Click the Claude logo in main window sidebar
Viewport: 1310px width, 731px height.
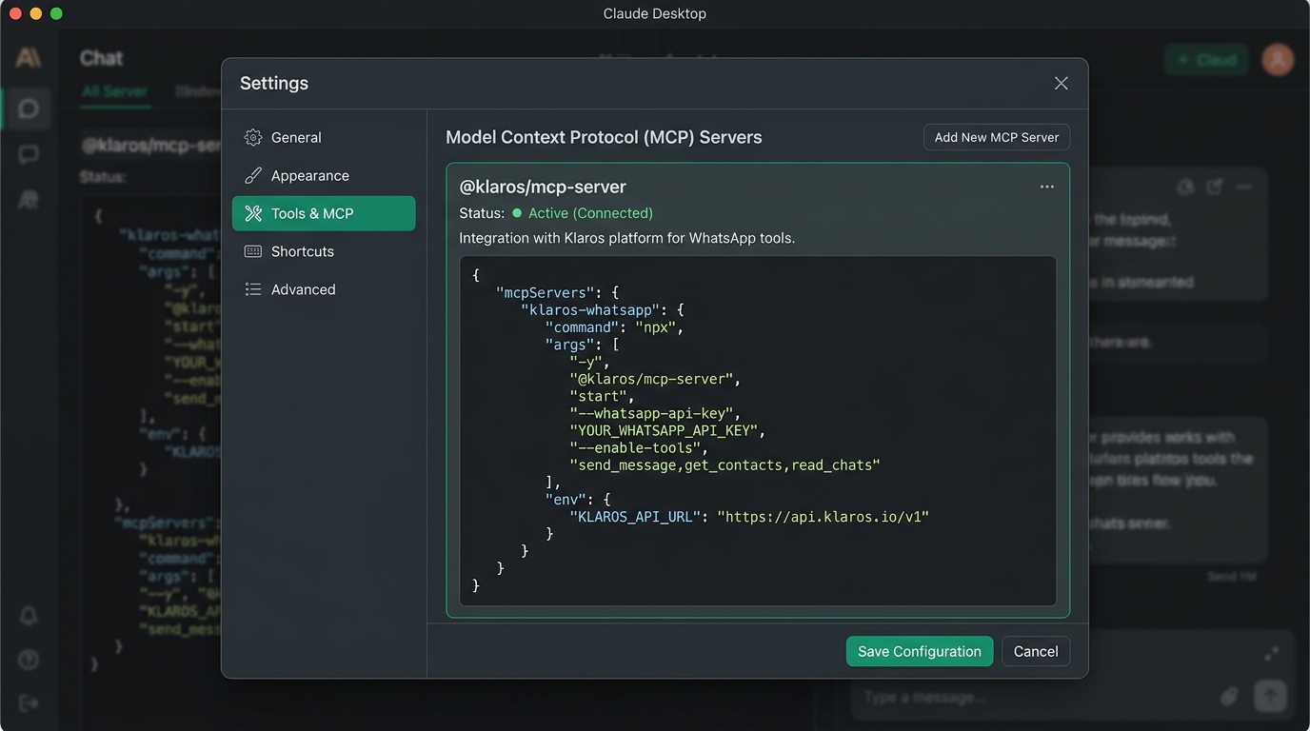click(x=29, y=58)
